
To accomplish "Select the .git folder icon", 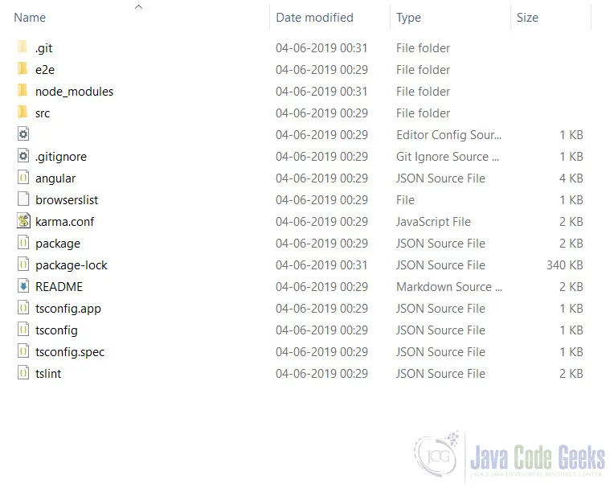I will [23, 47].
